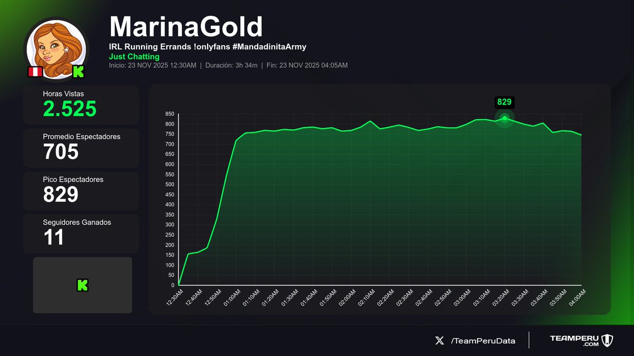Click the 500 y-axis label
The width and height of the screenshot is (634, 356).
pos(170,185)
